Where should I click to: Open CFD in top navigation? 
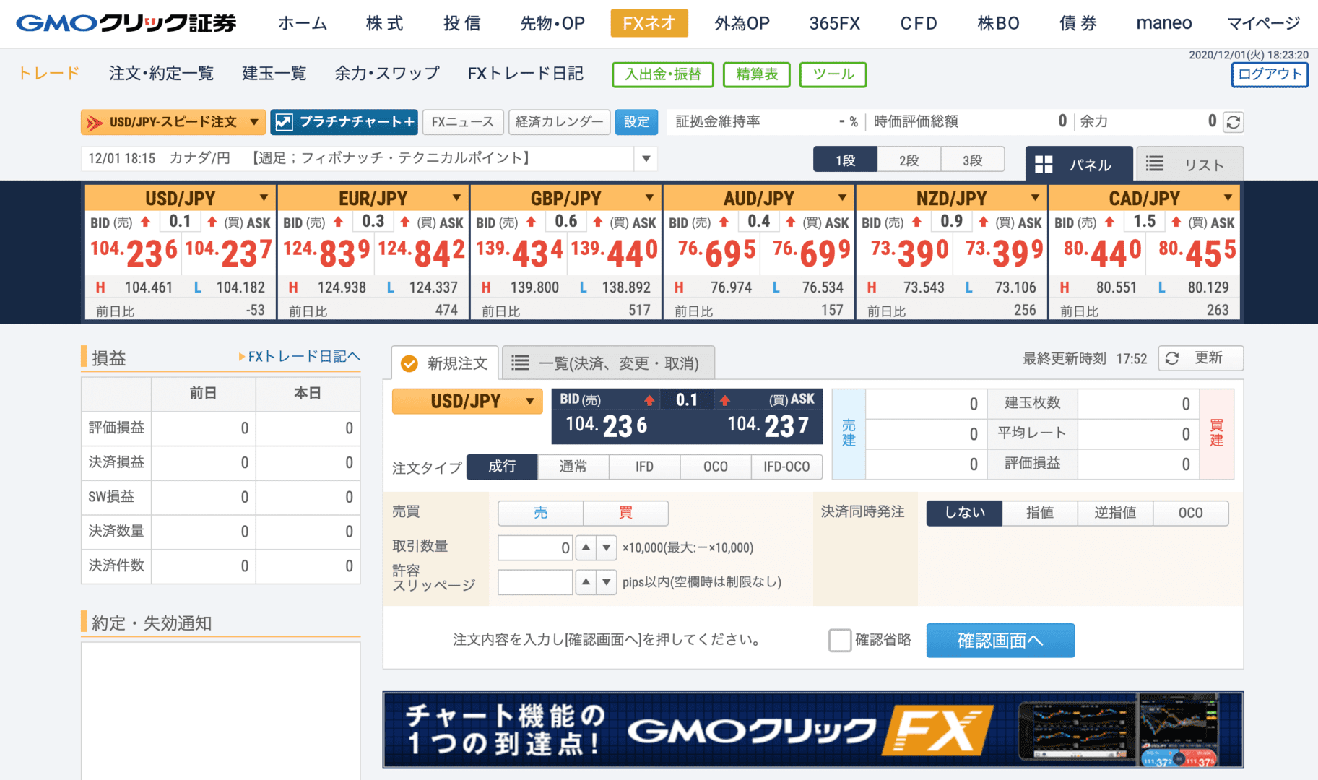tap(919, 23)
